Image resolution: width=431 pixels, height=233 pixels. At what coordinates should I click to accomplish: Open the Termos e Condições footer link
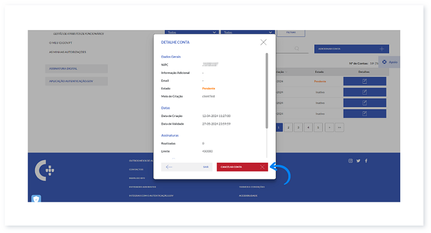pyautogui.click(x=252, y=187)
